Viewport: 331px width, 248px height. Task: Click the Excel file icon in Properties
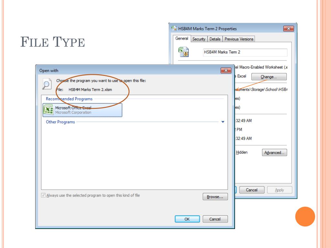[184, 52]
